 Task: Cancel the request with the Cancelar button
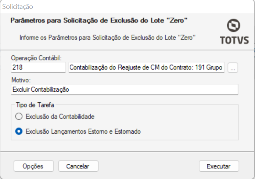pyautogui.click(x=78, y=166)
